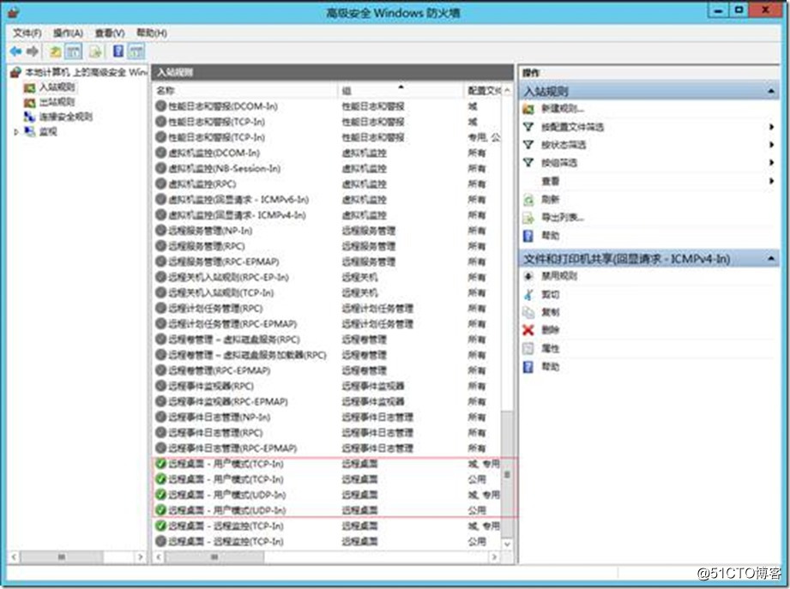Click the rules list scrollbar down arrow
The image size is (790, 589).
coord(507,544)
